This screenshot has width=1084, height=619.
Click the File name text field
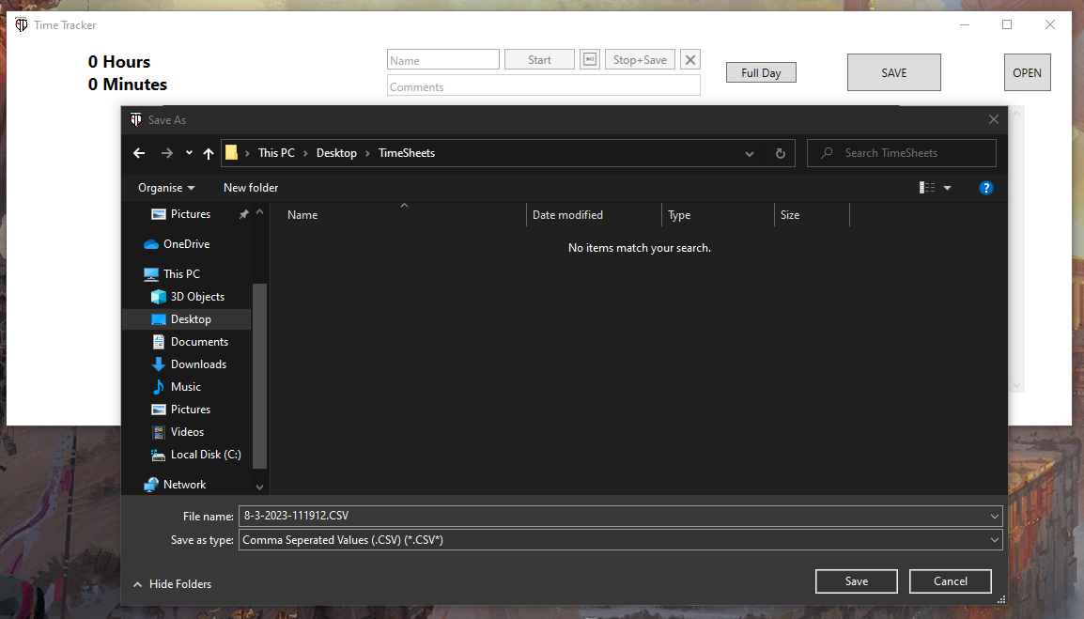coord(613,516)
